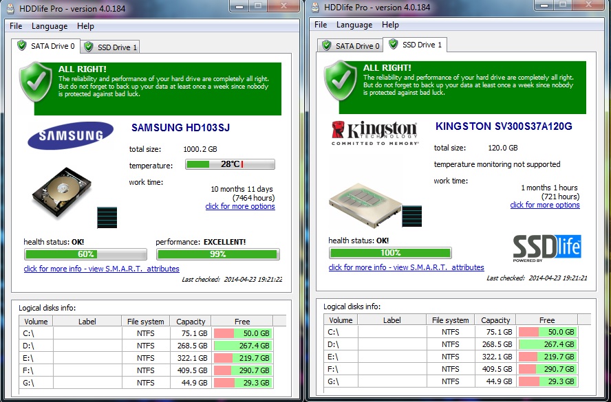Open File menu in left HDDlife window
The image size is (611, 402).
coord(16,26)
